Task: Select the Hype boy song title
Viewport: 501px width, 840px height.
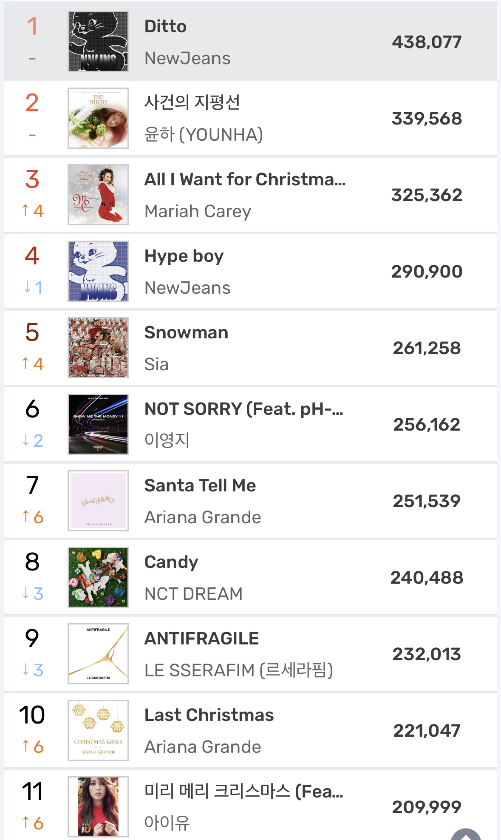Action: click(184, 256)
